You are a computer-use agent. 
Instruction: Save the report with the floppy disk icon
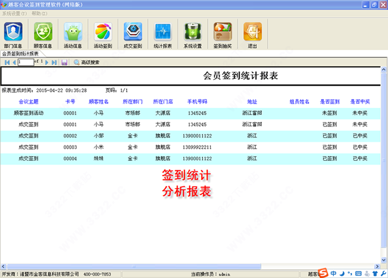click(64, 62)
